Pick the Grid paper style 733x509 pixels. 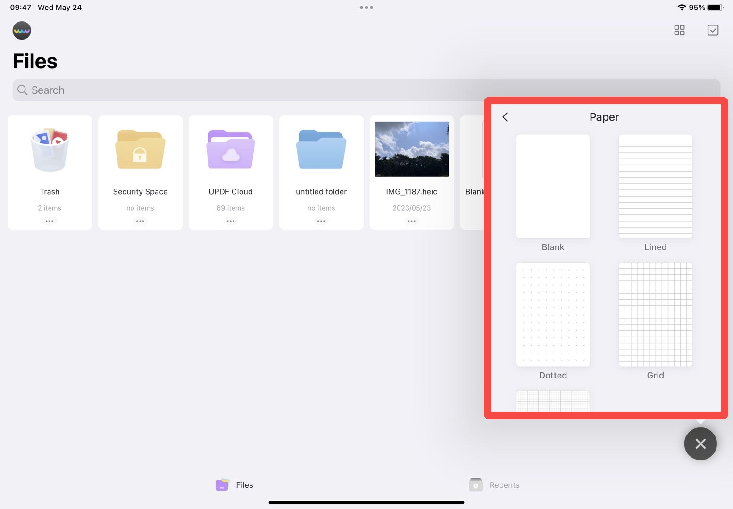coord(655,314)
